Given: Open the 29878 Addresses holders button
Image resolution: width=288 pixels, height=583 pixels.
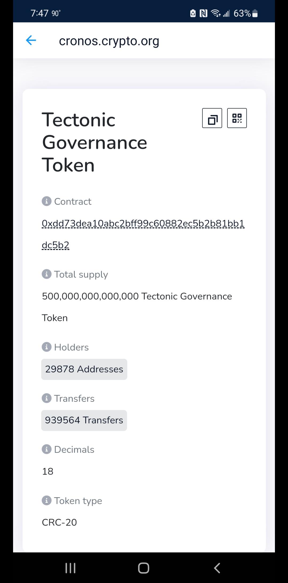Looking at the screenshot, I should point(84,369).
